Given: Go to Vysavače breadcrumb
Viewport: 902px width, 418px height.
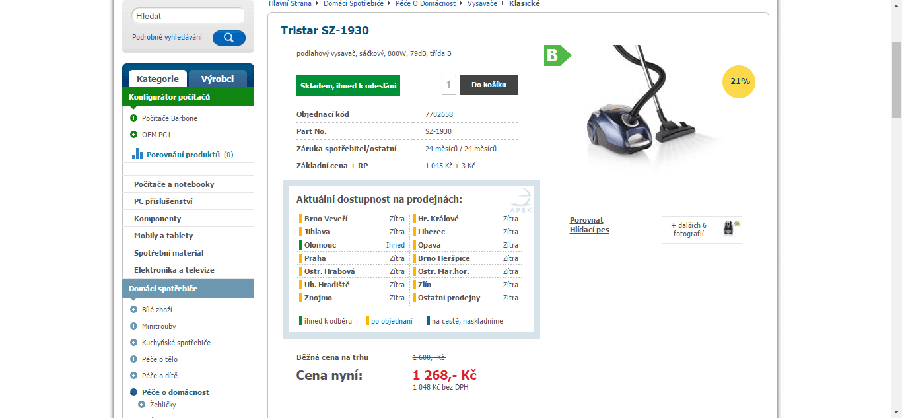Looking at the screenshot, I should [x=483, y=3].
